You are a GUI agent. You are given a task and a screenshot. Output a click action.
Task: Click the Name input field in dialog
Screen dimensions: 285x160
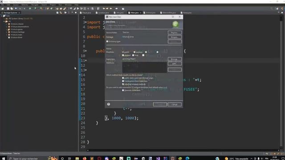point(144,48)
